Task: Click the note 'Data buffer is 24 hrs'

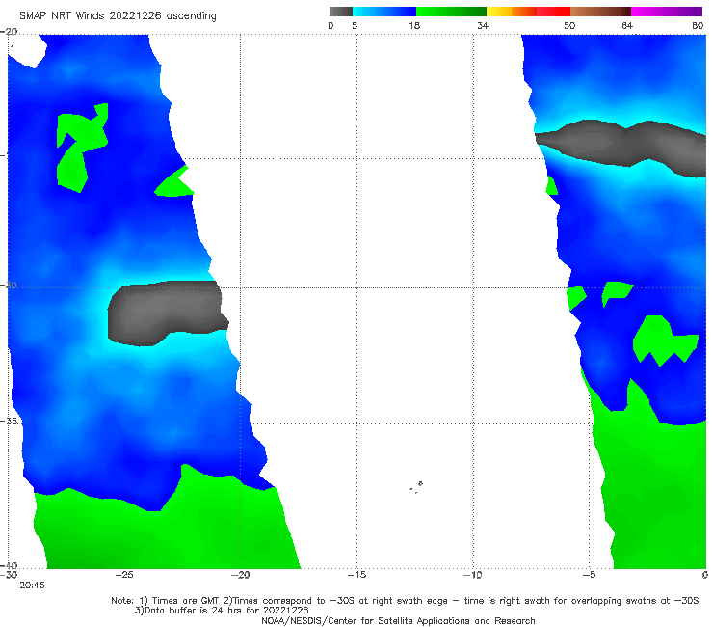Action: 190,611
